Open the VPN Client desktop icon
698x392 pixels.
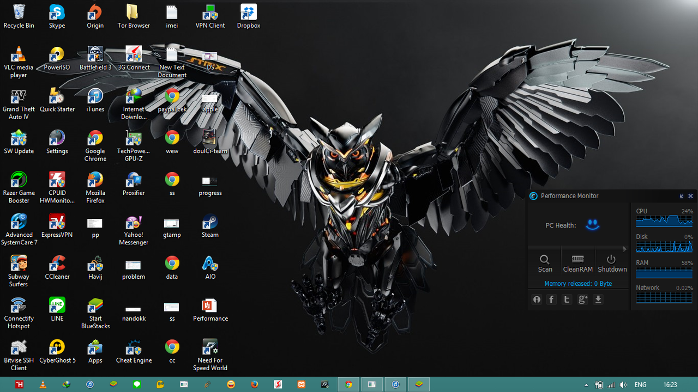[210, 16]
